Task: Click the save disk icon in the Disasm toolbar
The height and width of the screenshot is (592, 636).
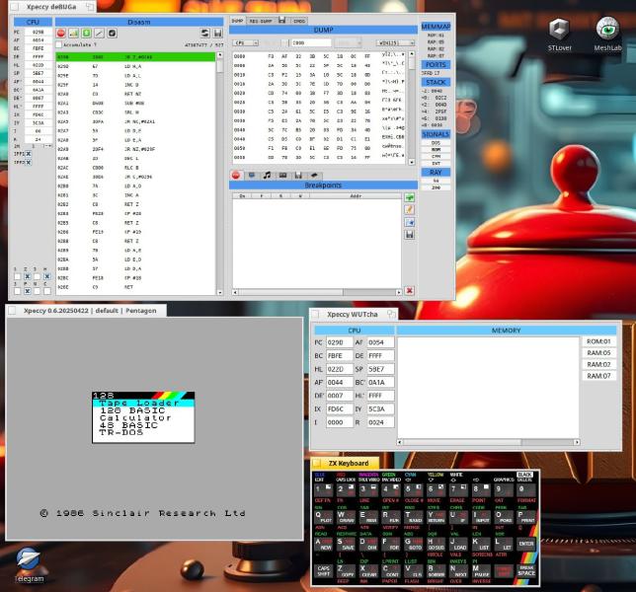Action: point(217,33)
